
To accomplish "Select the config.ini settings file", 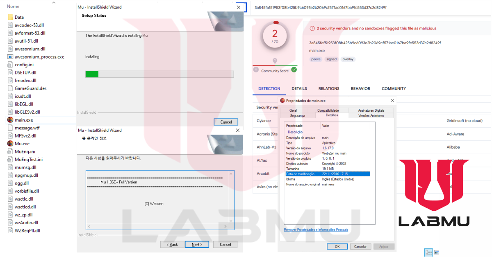I will pos(25,64).
